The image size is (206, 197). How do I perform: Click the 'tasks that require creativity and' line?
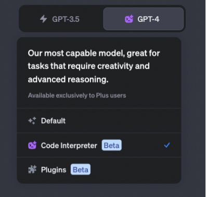click(88, 66)
